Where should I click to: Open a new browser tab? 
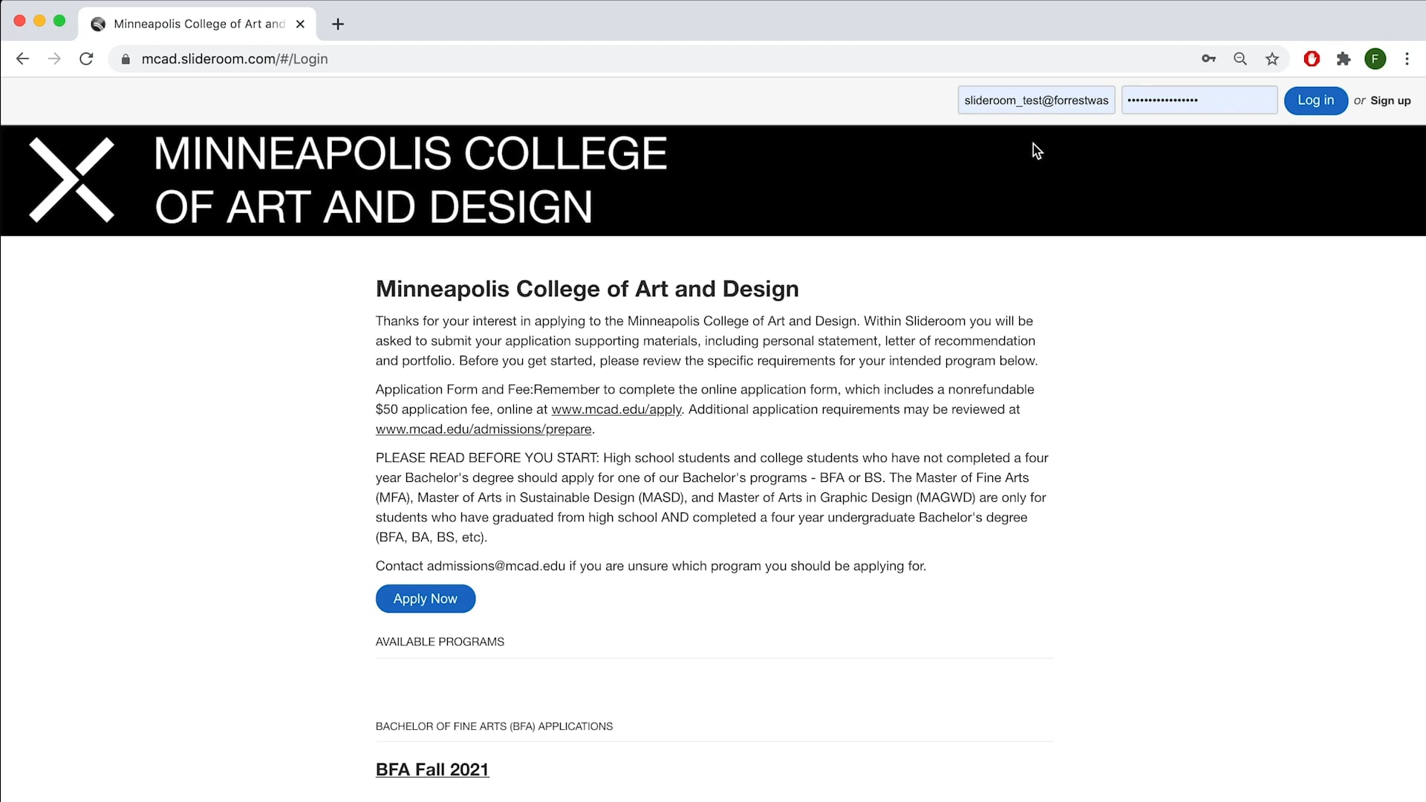click(338, 24)
